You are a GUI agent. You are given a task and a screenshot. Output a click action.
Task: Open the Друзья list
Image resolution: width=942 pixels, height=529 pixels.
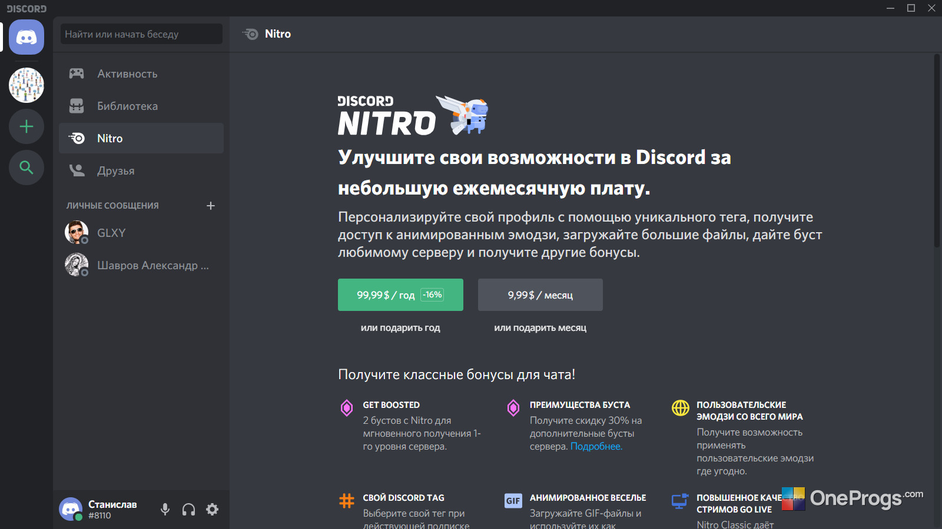click(141, 170)
